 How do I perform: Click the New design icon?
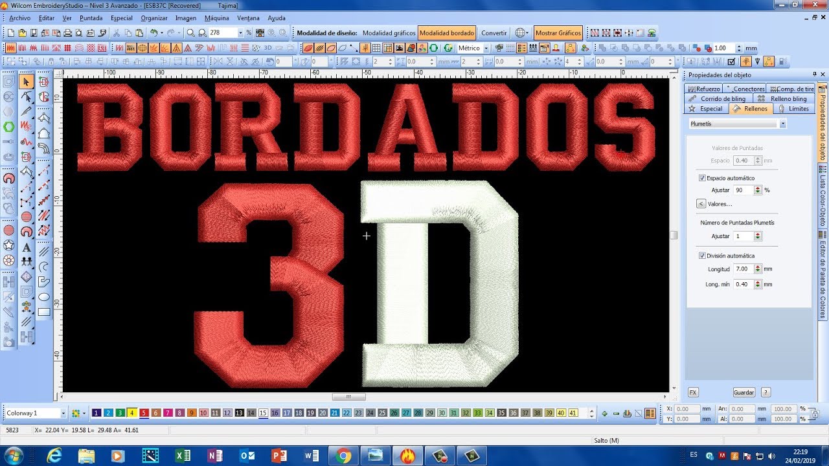[11, 32]
